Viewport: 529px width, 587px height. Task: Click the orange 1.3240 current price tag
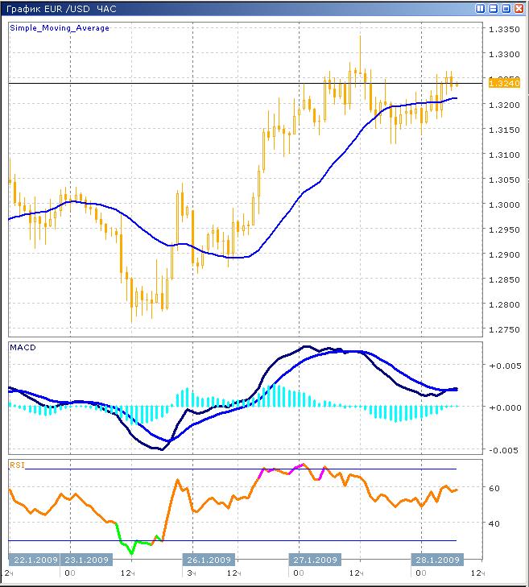pos(504,83)
